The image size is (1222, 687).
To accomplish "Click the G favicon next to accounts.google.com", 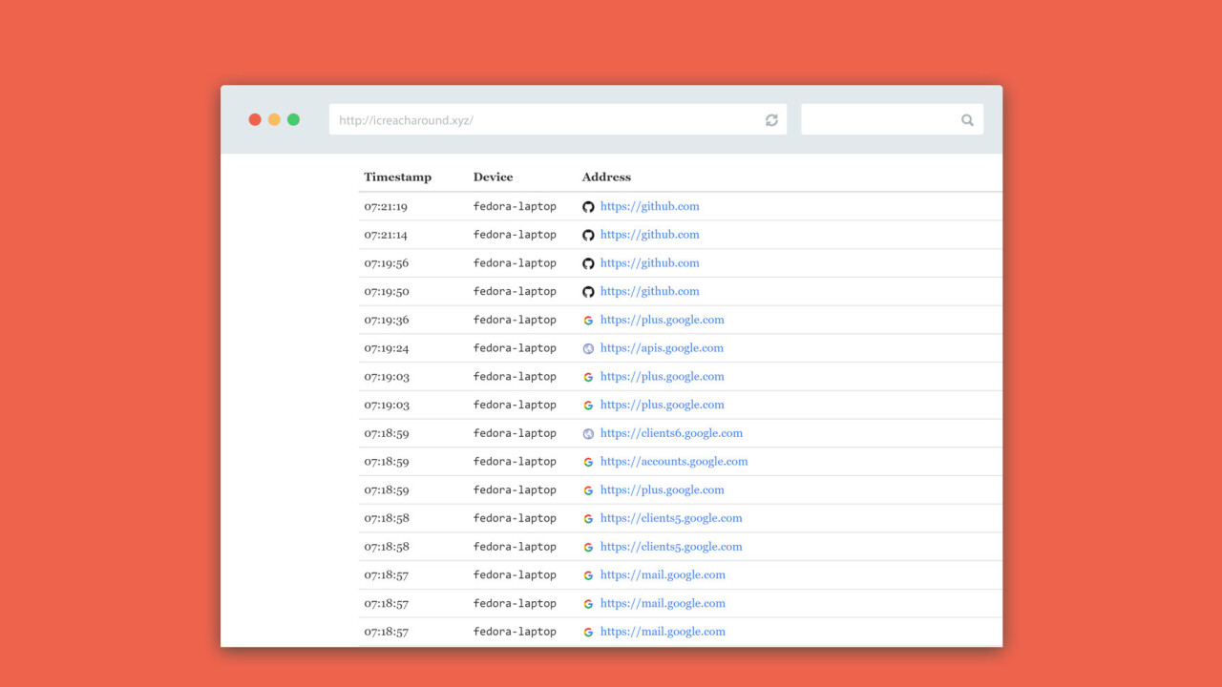I will tap(588, 462).
